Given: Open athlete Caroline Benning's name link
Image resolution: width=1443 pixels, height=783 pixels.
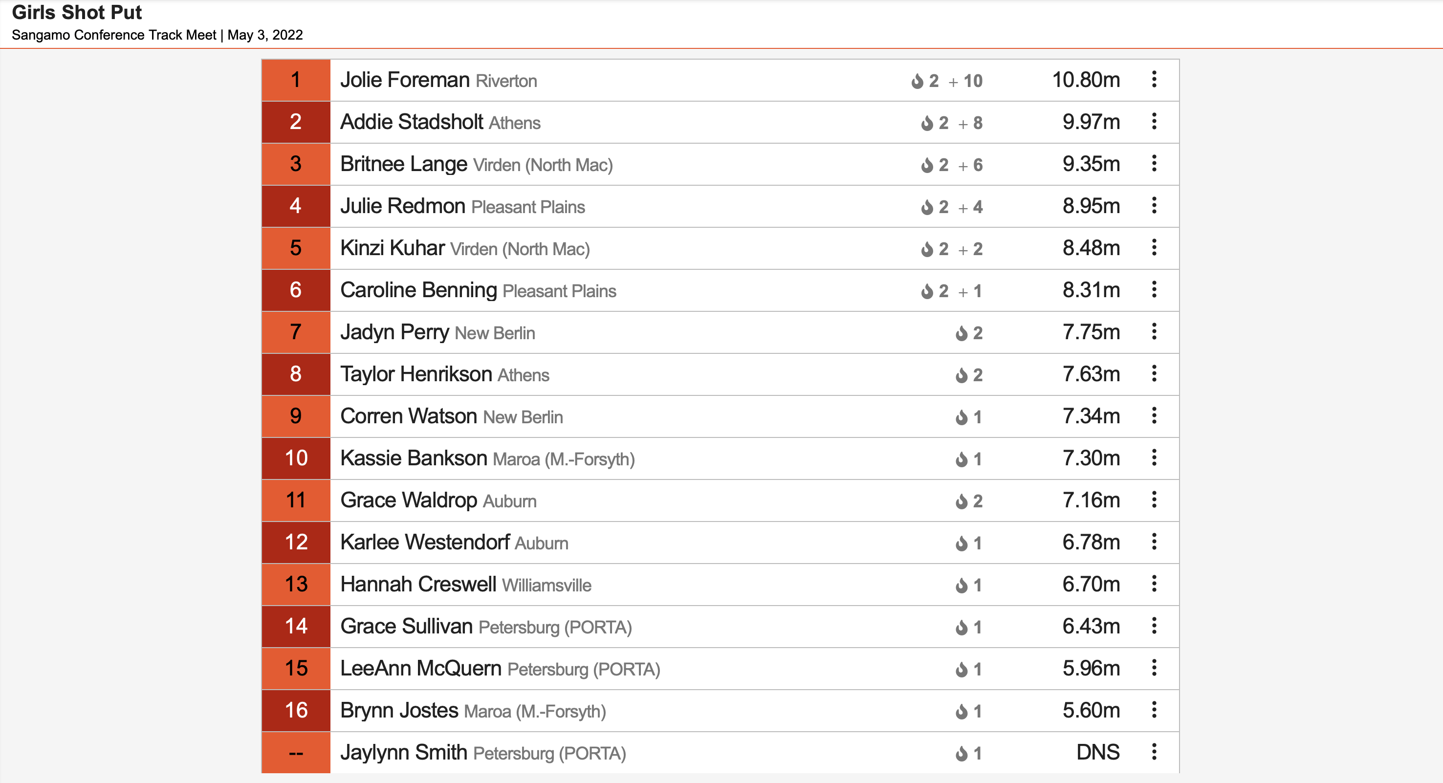Looking at the screenshot, I should (x=418, y=290).
